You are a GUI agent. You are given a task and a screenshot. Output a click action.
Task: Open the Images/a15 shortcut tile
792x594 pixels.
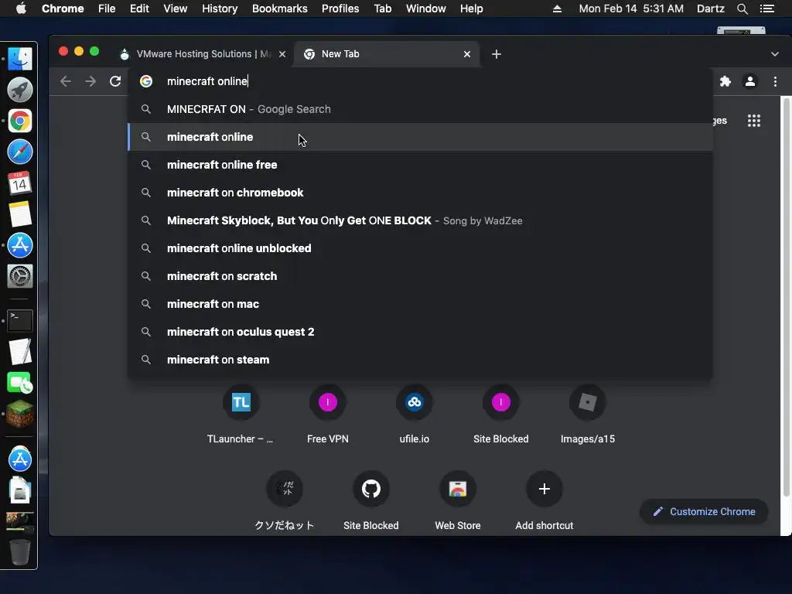tap(588, 415)
